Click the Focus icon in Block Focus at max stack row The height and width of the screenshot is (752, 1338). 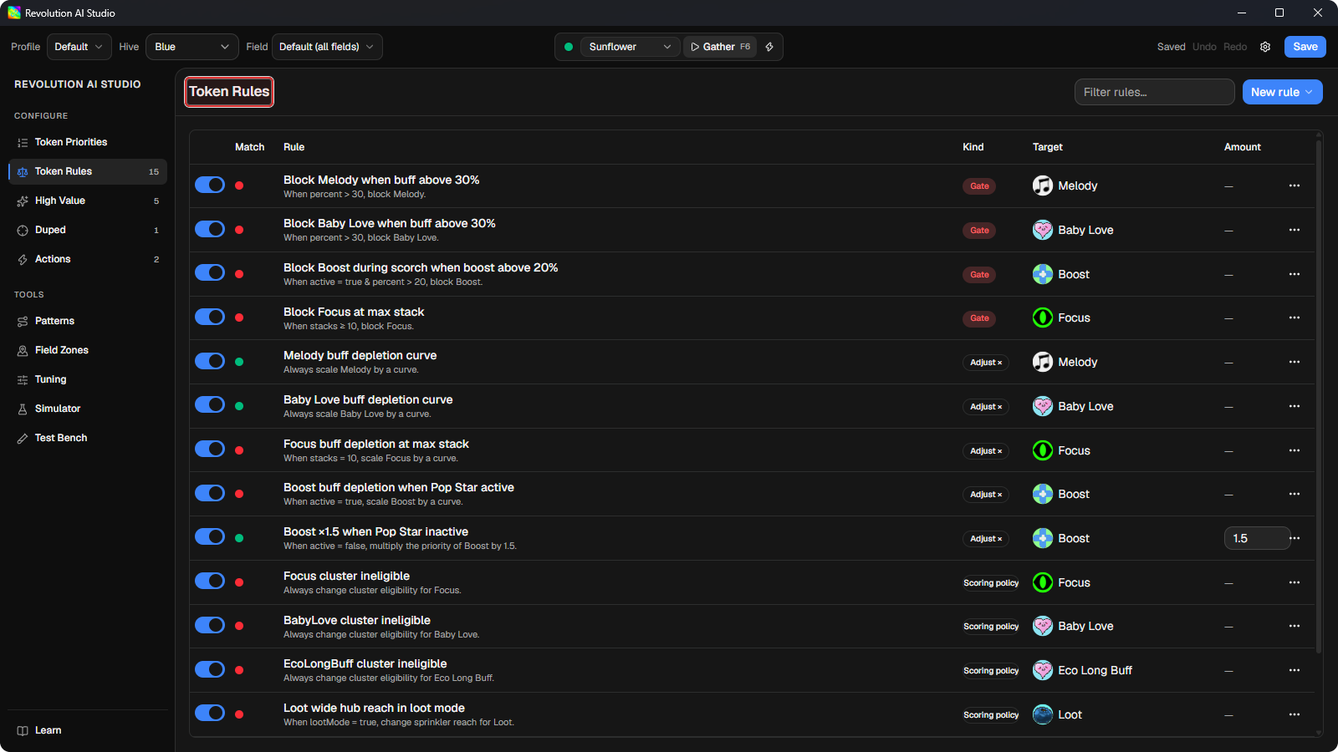(1042, 318)
